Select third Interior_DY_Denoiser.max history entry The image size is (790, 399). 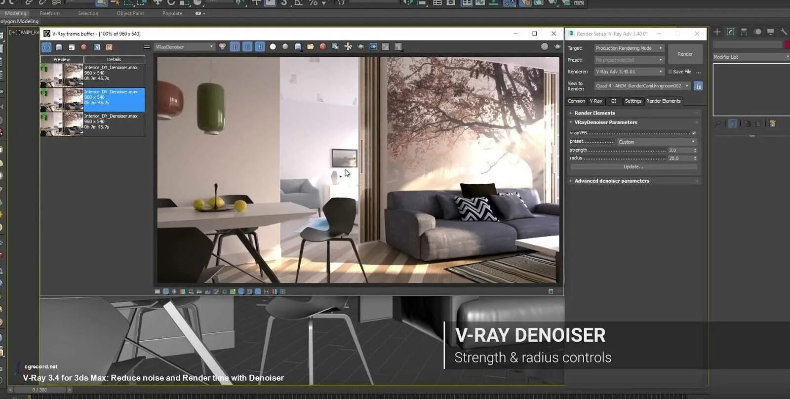93,124
